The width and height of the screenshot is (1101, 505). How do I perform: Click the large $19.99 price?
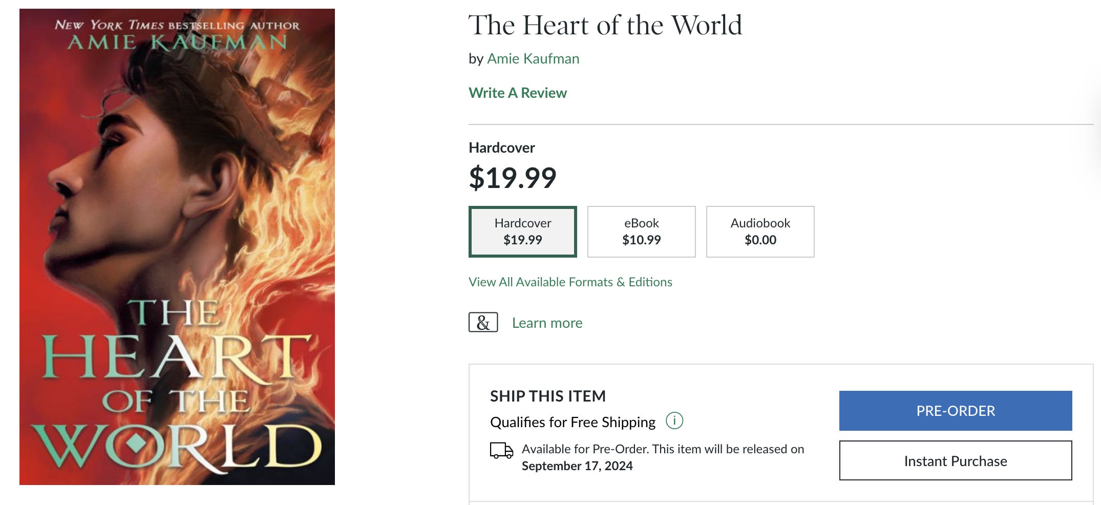(512, 178)
